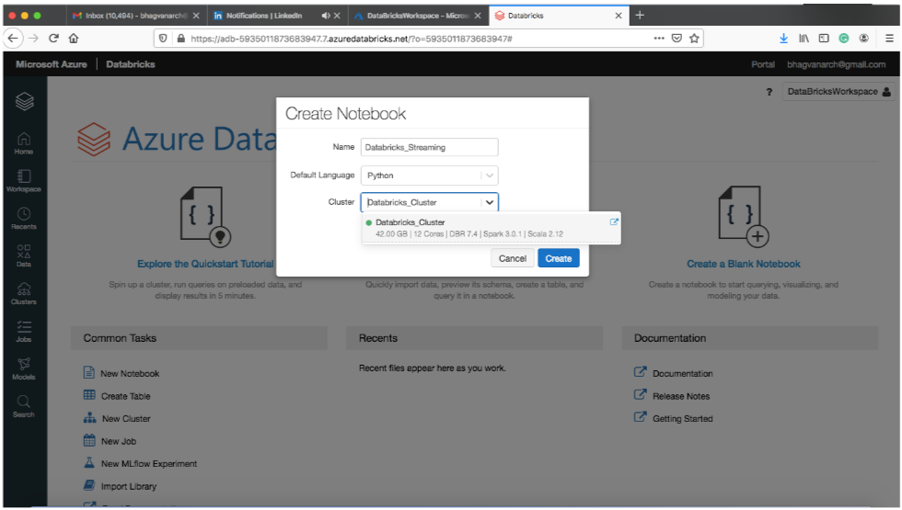Toggle the browser sidebar view icon
The width and height of the screenshot is (902, 510).
(x=824, y=39)
